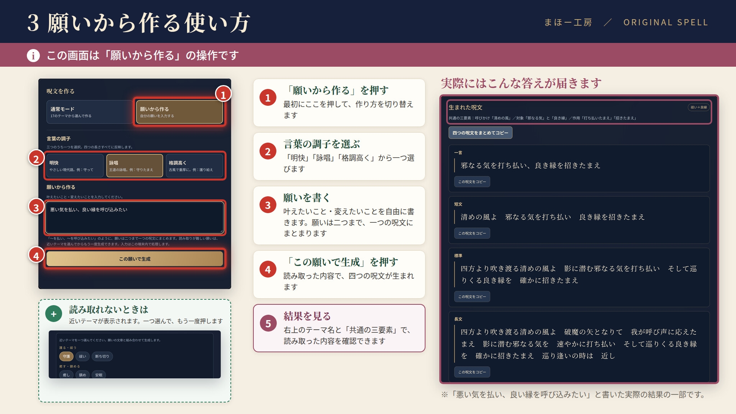This screenshot has height=414, width=736.
Task: Click the 呪文を作る panel title
Action: click(61, 91)
